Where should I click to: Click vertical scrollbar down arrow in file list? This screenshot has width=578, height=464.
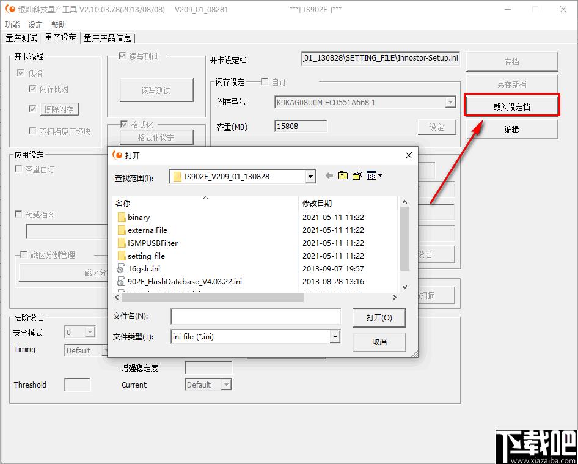pyautogui.click(x=404, y=287)
